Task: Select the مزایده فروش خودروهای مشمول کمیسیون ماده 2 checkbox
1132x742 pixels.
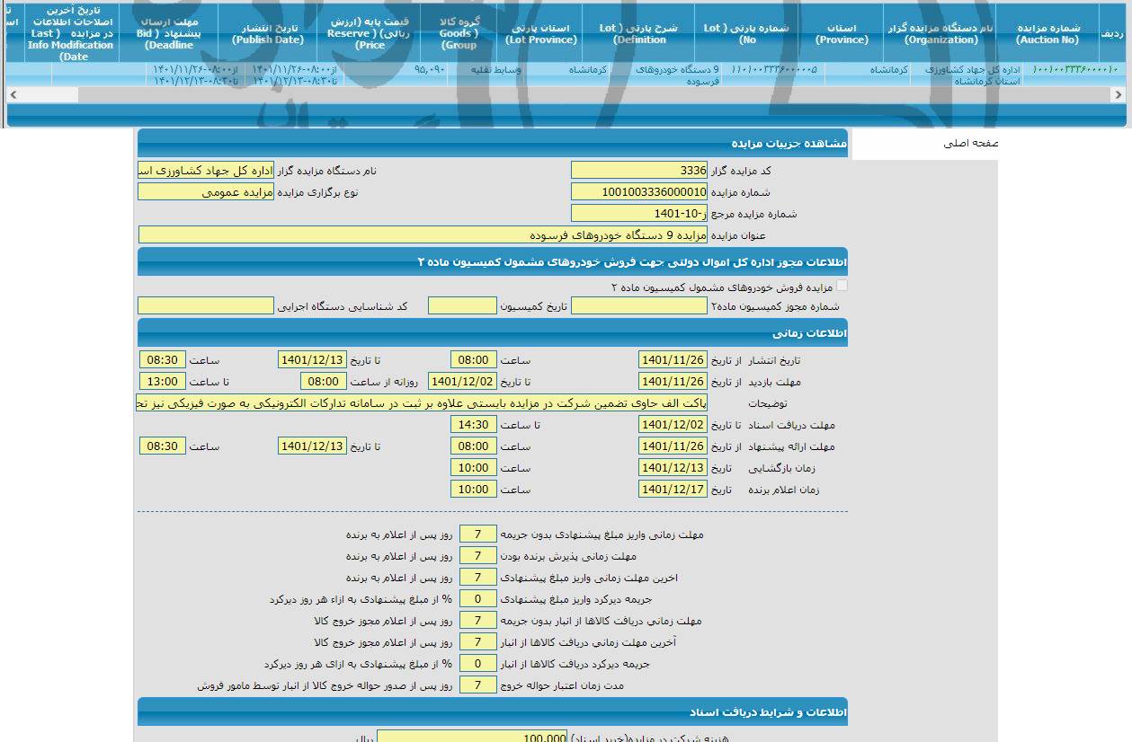Action: (x=842, y=285)
